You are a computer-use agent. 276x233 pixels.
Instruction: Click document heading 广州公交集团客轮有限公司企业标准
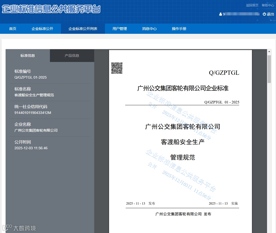(x=183, y=88)
